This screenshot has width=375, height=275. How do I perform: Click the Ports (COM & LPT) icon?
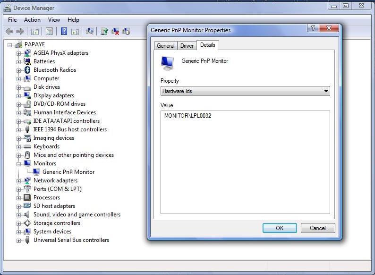[x=27, y=189]
